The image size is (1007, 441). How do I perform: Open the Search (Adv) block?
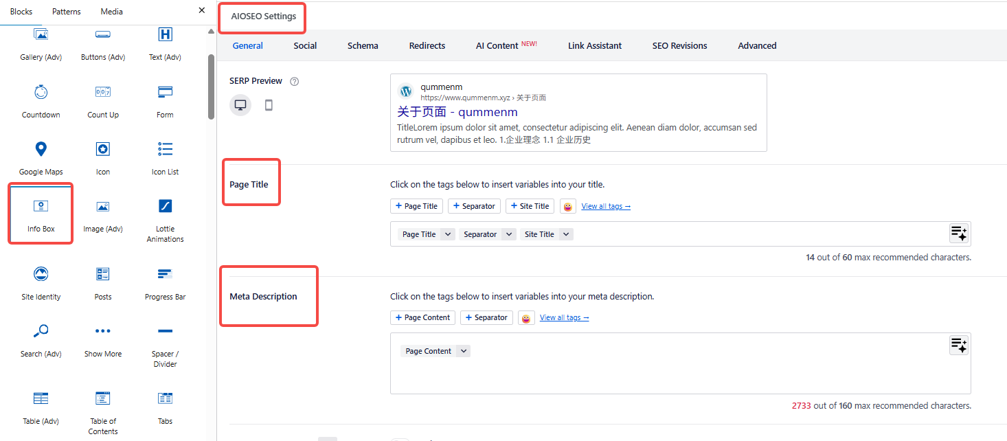pyautogui.click(x=41, y=339)
